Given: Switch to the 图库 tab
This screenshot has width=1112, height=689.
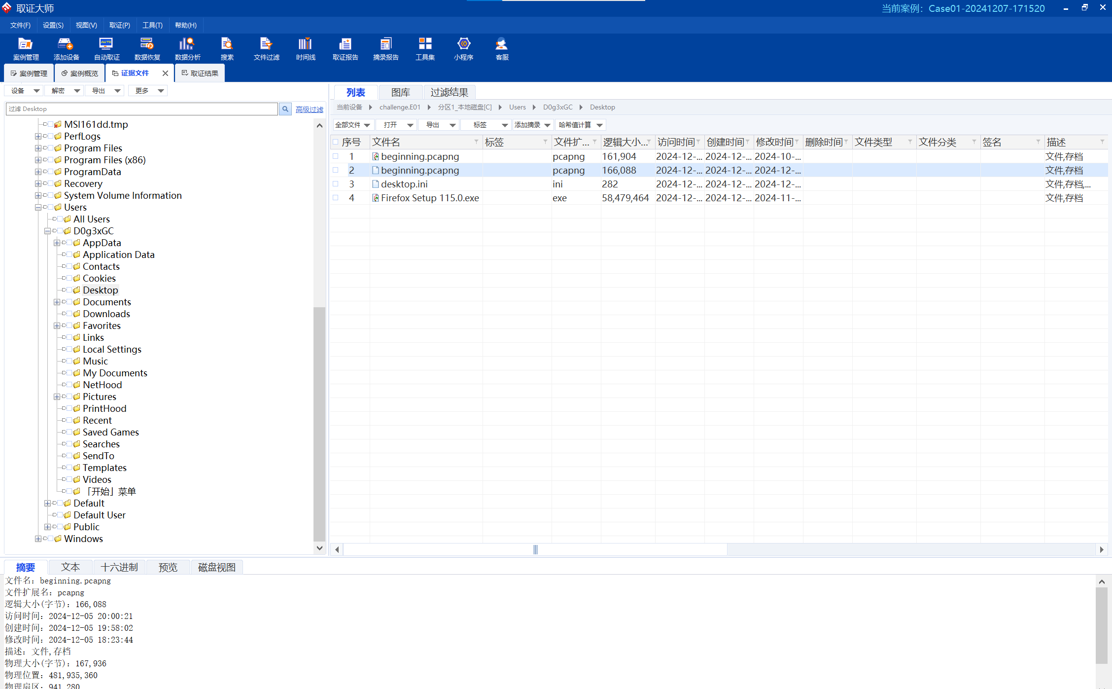Looking at the screenshot, I should click(401, 92).
